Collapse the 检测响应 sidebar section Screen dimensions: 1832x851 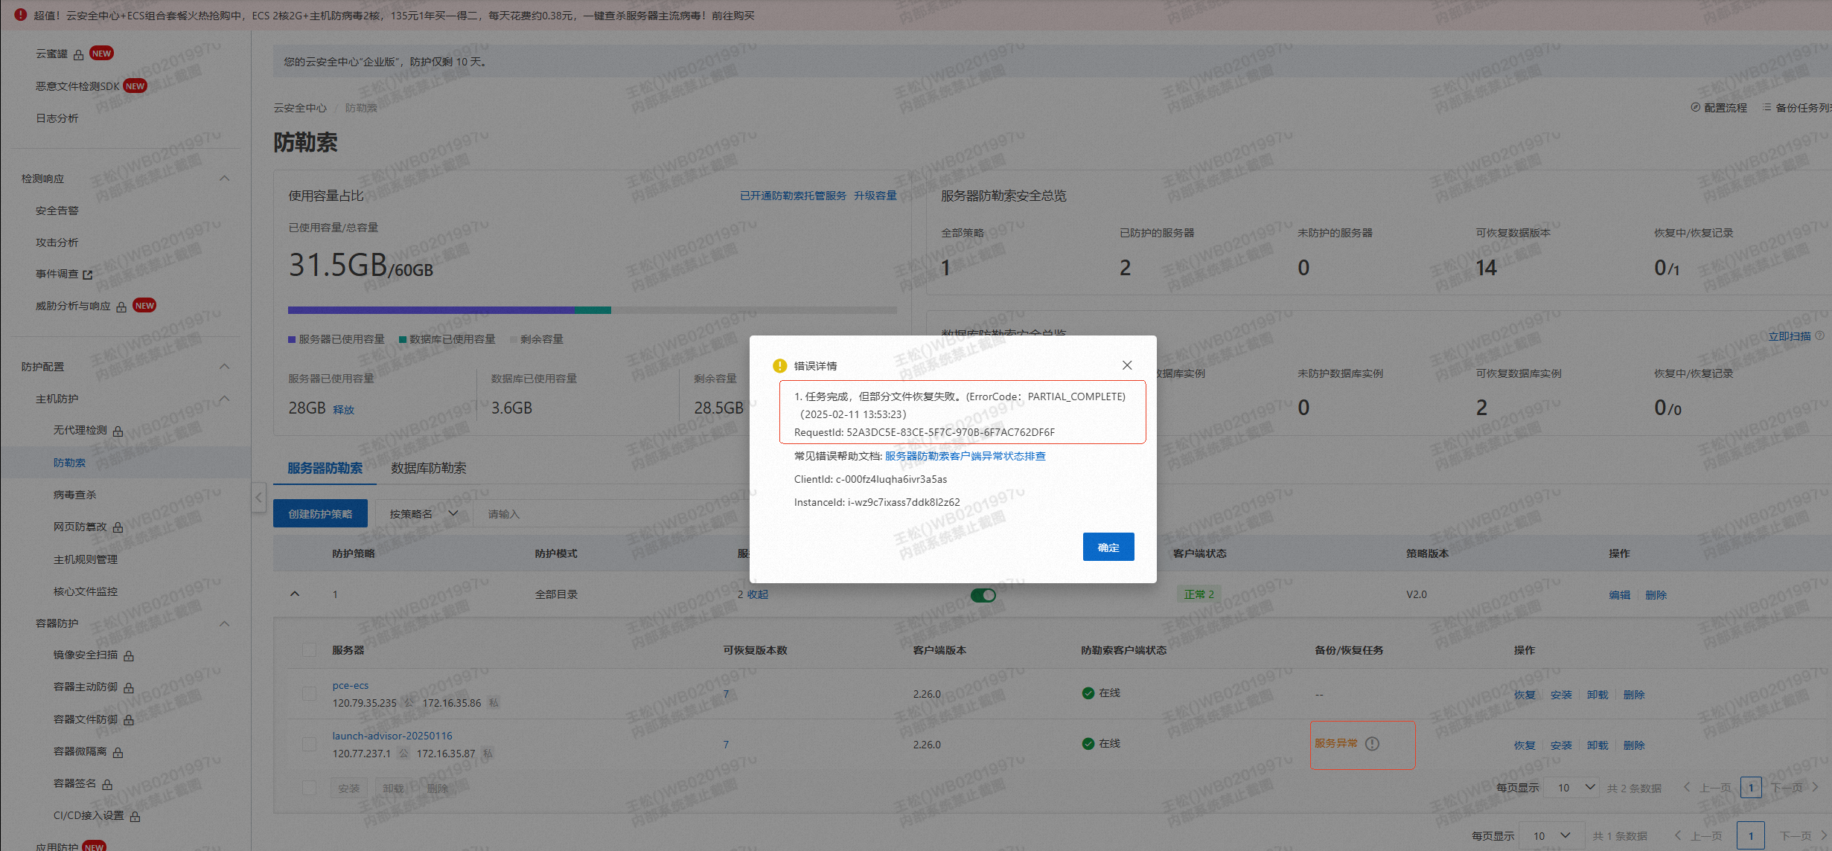[224, 179]
